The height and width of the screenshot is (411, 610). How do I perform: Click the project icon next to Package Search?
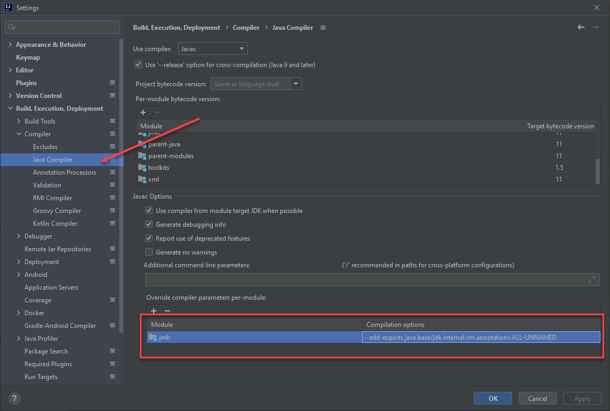coord(112,351)
